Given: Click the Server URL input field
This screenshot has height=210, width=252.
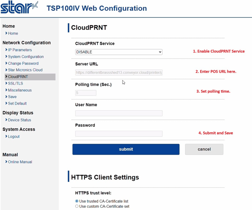Looking at the screenshot, I should pos(118,72).
